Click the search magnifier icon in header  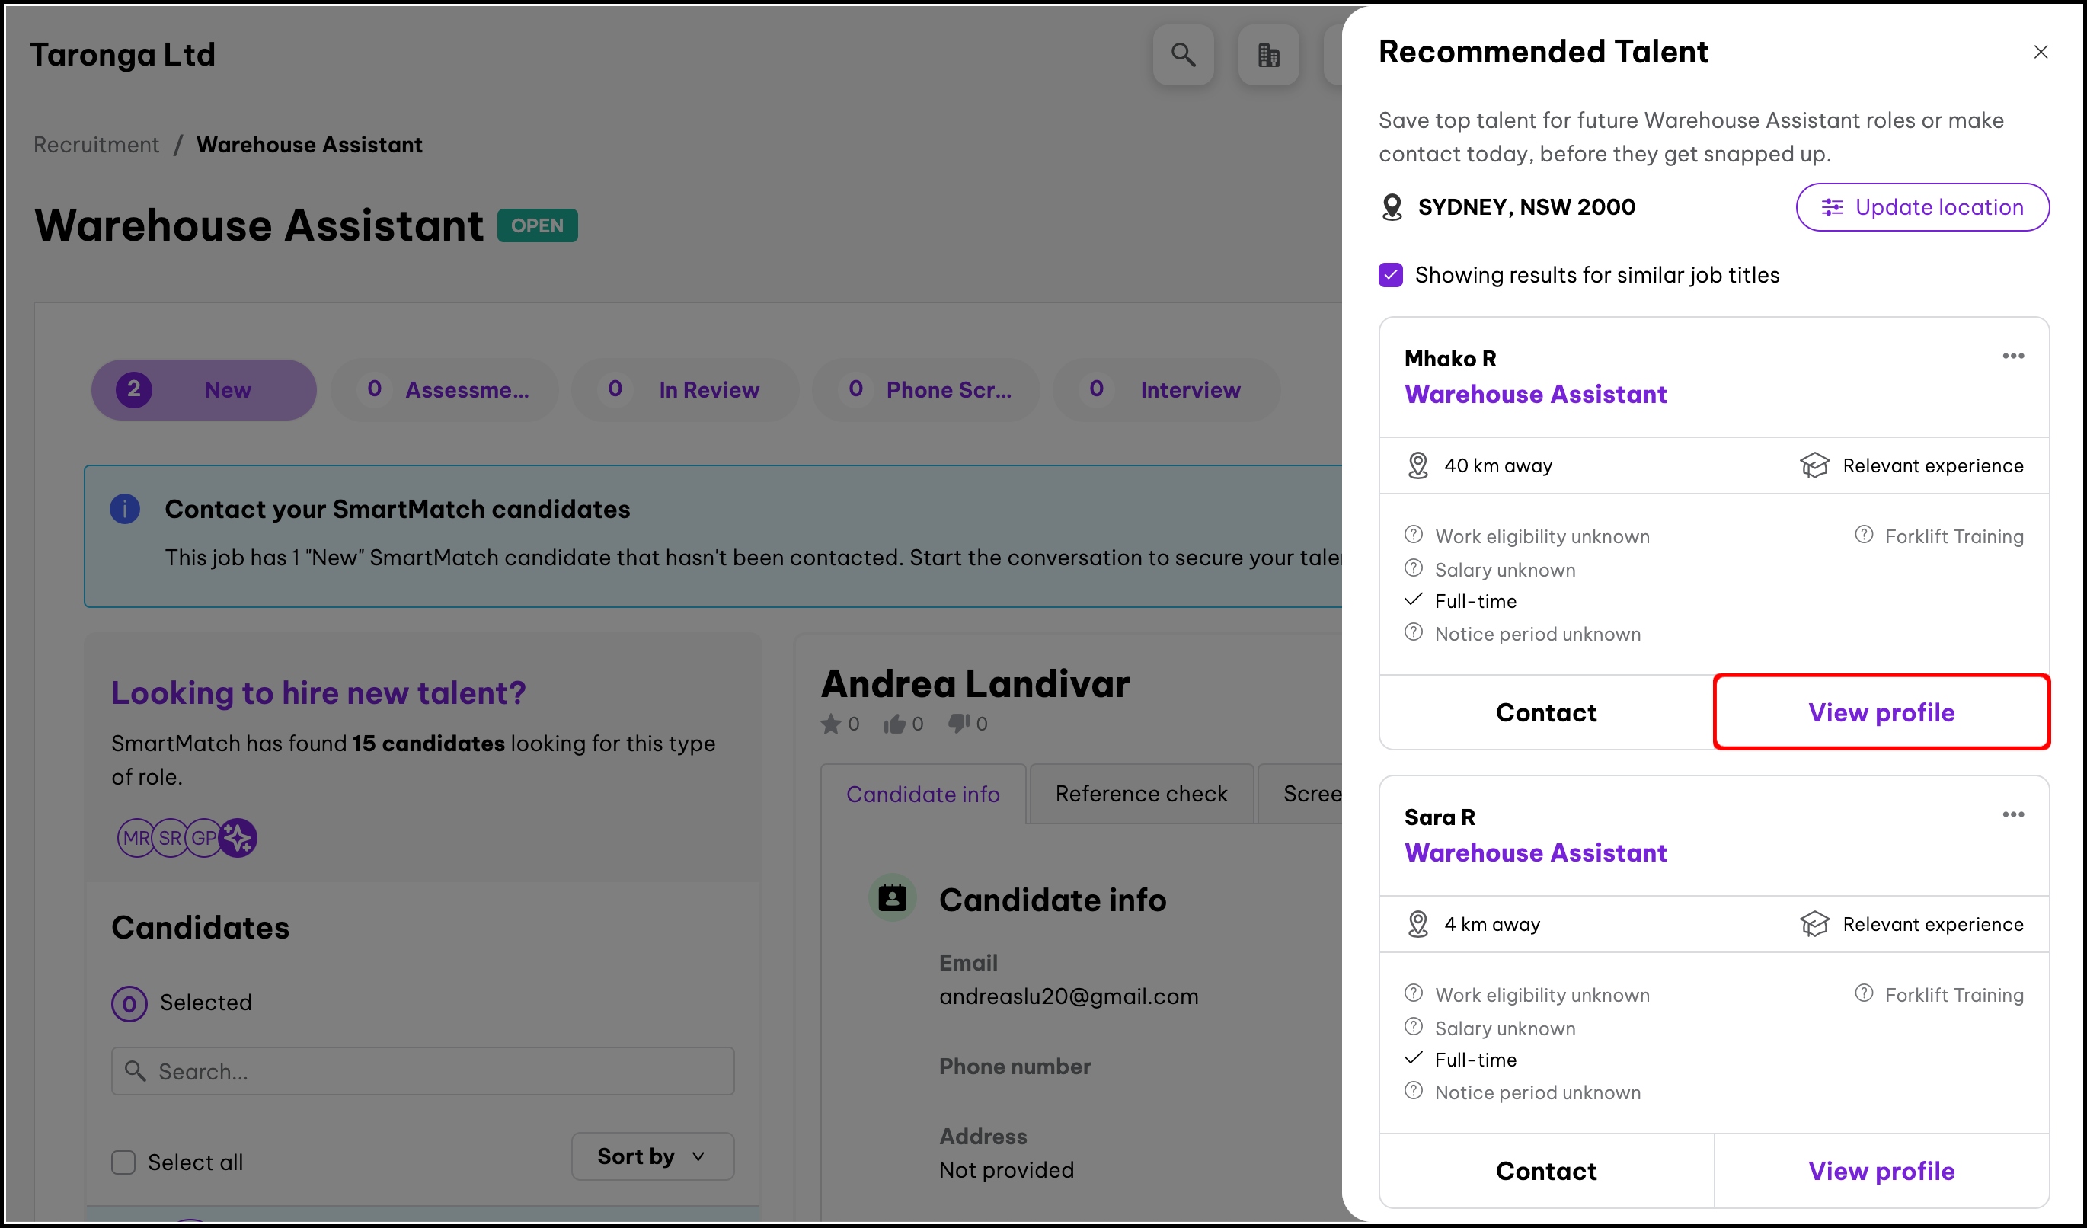pyautogui.click(x=1183, y=55)
